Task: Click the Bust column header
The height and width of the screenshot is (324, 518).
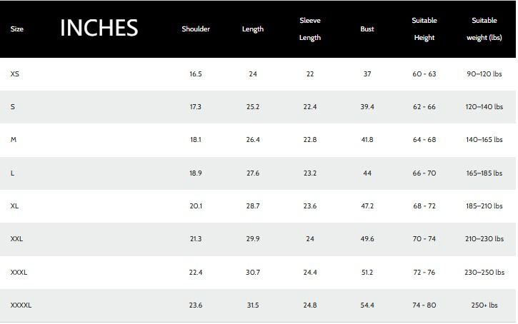Action: (x=367, y=29)
